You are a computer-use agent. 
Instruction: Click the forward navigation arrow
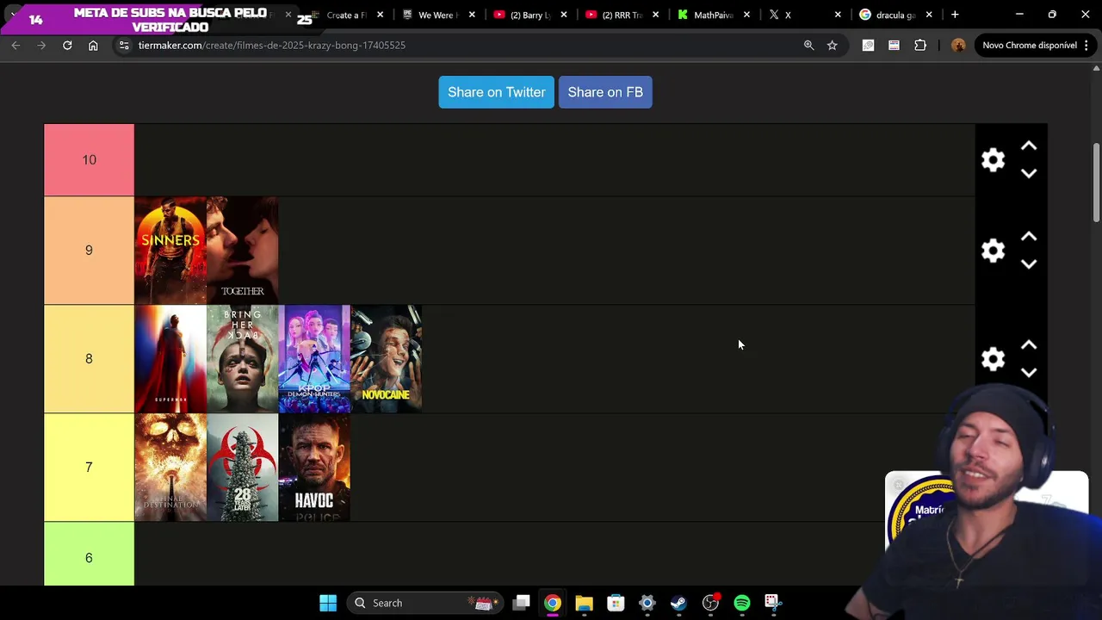coord(41,45)
